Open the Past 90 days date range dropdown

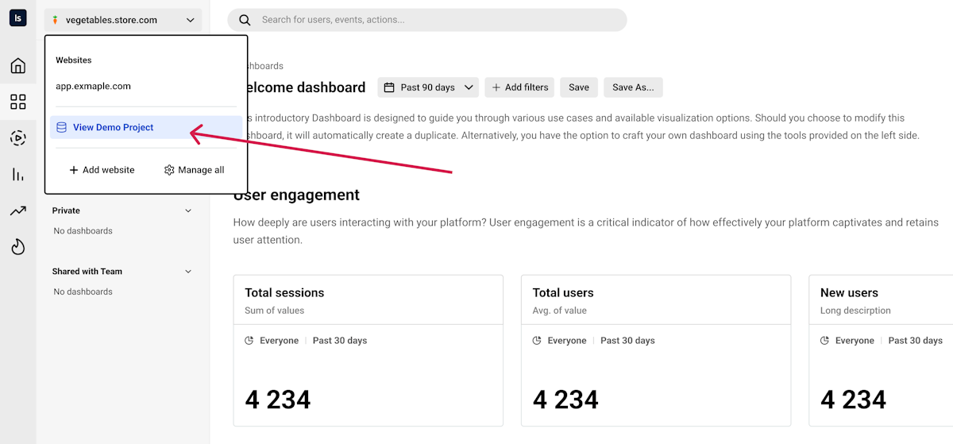click(429, 87)
